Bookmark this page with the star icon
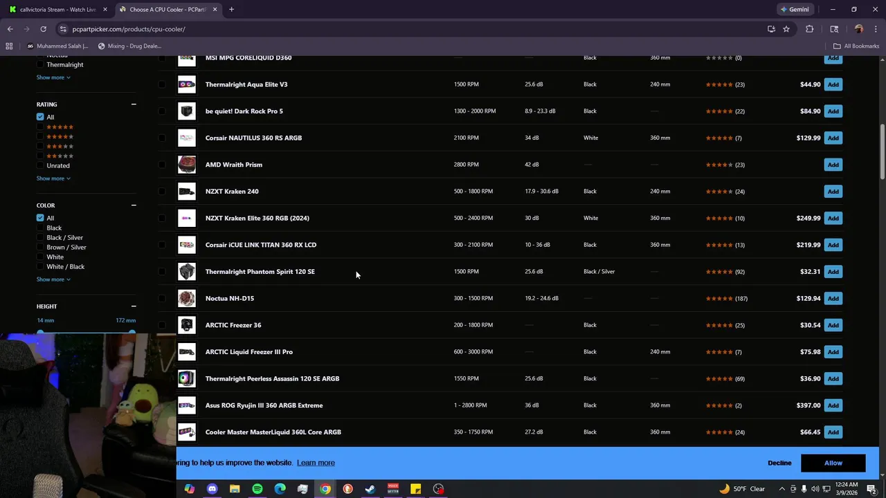 tap(786, 29)
